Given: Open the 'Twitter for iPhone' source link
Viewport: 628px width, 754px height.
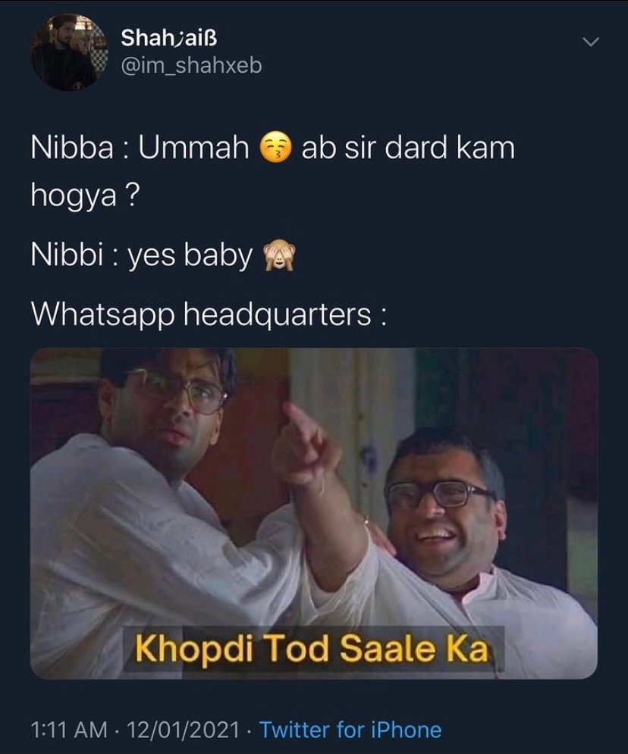Looking at the screenshot, I should (x=351, y=730).
